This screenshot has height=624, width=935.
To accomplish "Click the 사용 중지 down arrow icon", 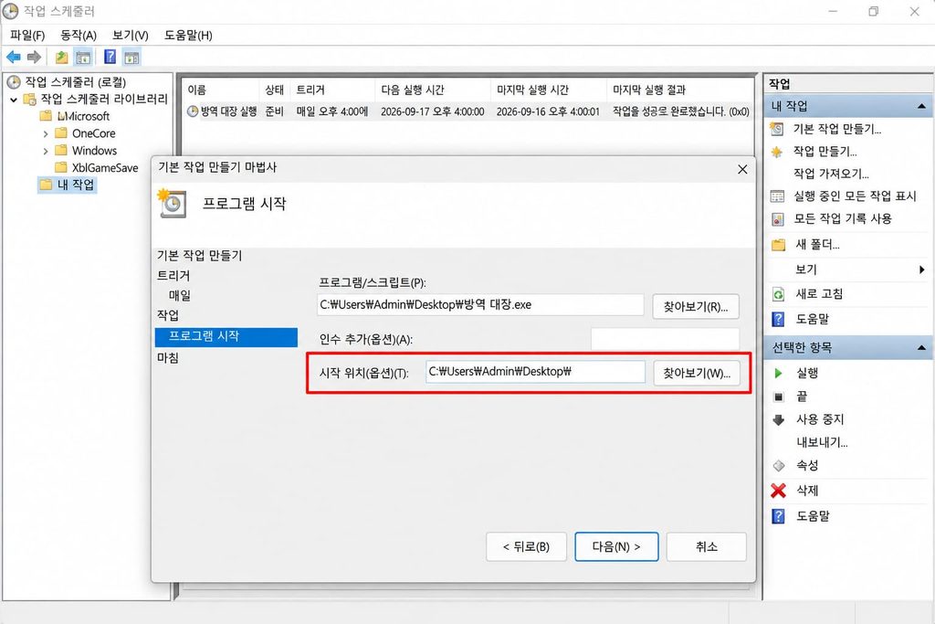I will pyautogui.click(x=778, y=420).
